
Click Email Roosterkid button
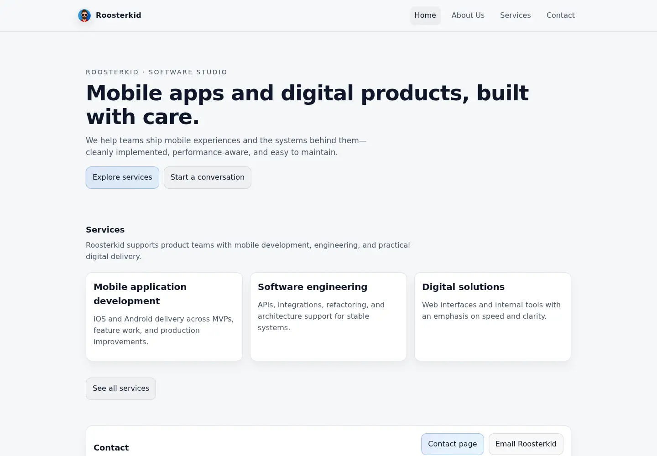tap(526, 444)
